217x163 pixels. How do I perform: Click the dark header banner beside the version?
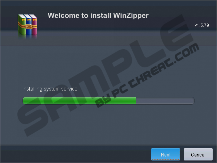pyautogui.click(x=173, y=15)
